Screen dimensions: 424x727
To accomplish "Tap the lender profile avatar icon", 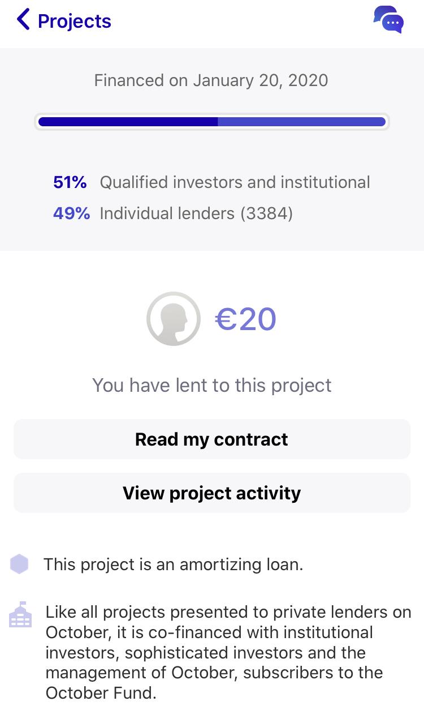I will pos(173,319).
